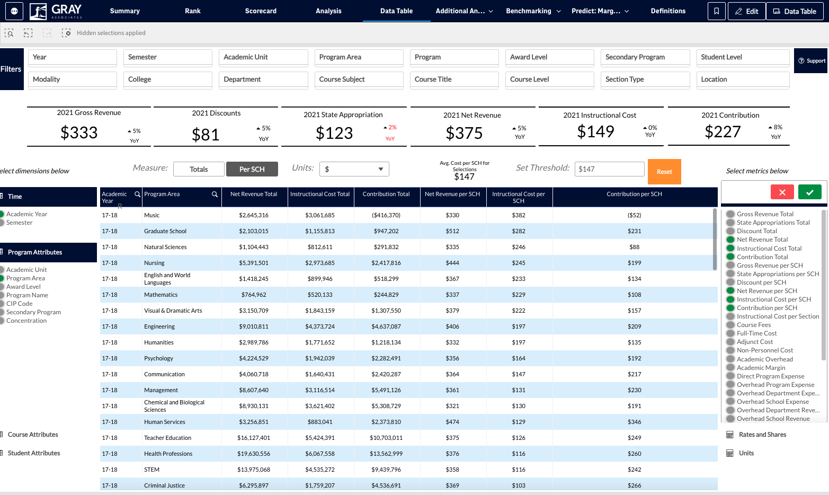Click the Edit button

click(746, 11)
